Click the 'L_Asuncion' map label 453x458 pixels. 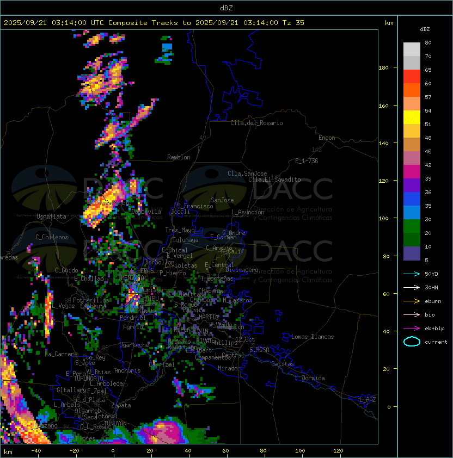click(x=248, y=212)
